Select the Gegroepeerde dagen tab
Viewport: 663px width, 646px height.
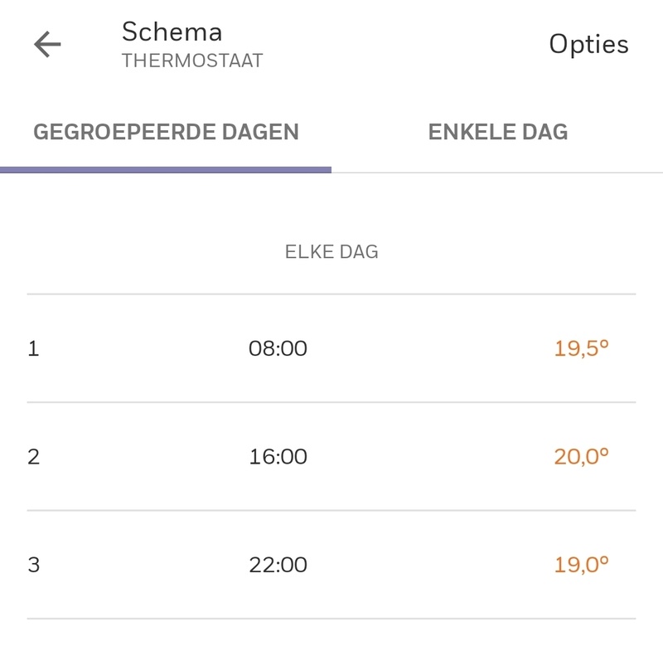166,133
